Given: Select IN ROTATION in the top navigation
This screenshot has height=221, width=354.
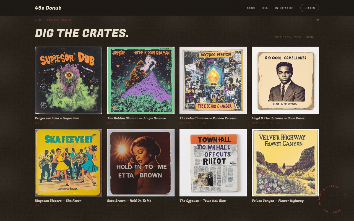Looking at the screenshot, I should pos(284,8).
